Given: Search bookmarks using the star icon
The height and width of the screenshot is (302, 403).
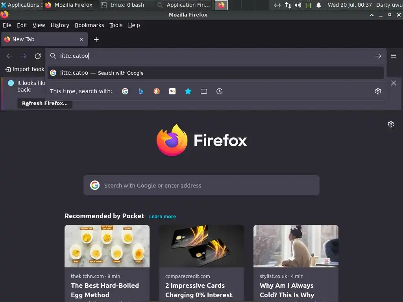Looking at the screenshot, I should [x=188, y=91].
